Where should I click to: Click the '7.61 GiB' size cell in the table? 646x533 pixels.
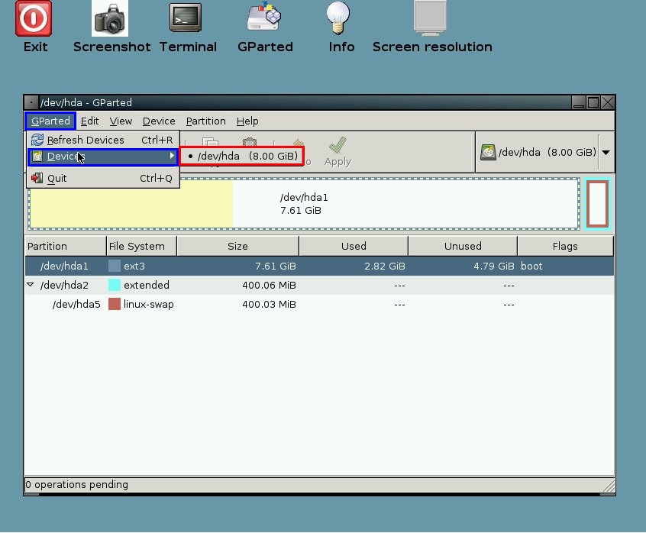pos(275,266)
